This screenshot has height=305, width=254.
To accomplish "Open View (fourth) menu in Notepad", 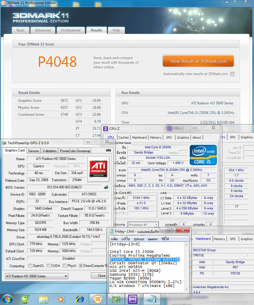I will click(x=152, y=239).
